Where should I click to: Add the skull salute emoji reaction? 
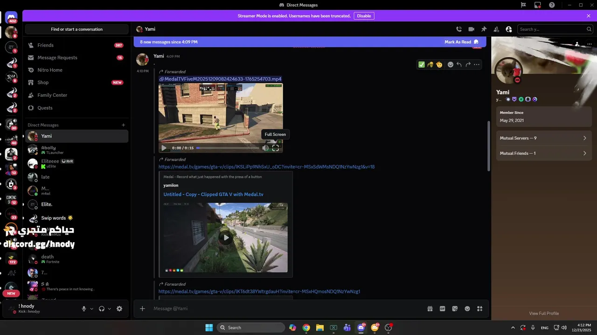[x=430, y=65]
